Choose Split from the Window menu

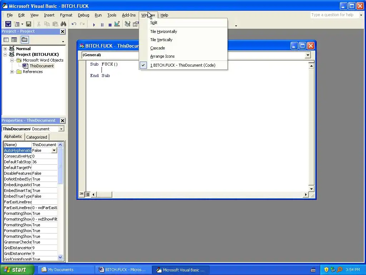tap(183, 23)
